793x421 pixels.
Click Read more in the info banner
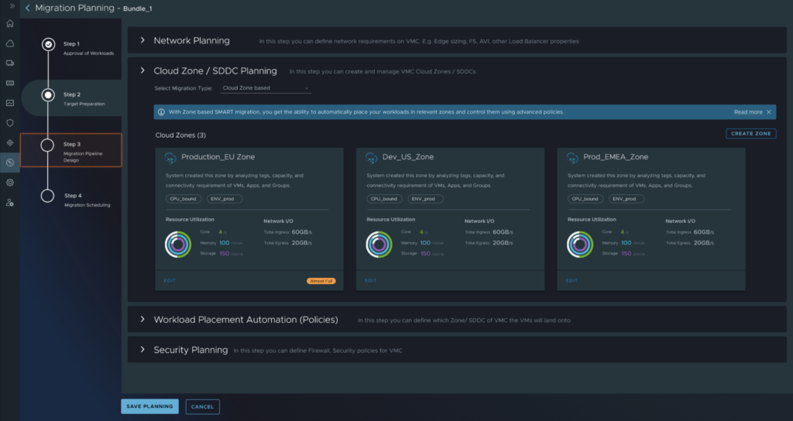[x=748, y=112]
